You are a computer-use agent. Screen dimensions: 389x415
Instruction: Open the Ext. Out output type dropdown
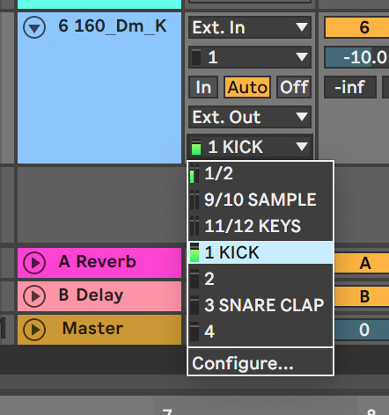250,117
